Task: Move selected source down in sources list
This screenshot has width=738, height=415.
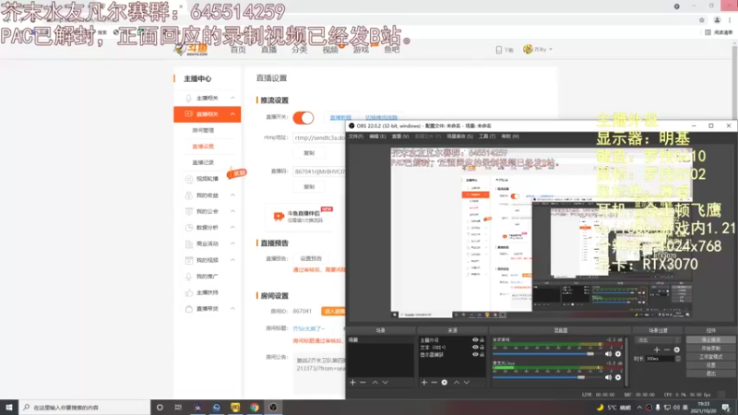Action: coord(467,383)
